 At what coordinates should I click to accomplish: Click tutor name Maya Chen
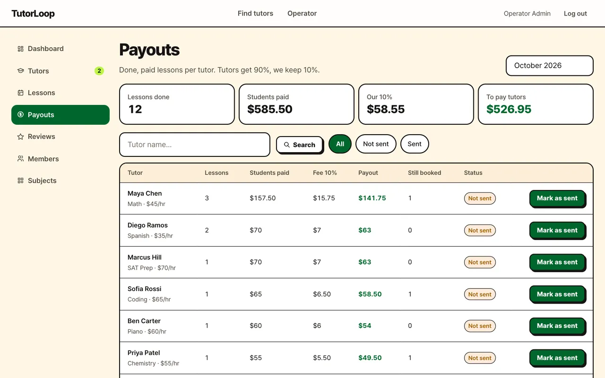(x=145, y=193)
